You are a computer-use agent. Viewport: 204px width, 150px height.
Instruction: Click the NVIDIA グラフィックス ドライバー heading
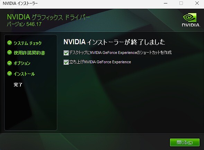(x=48, y=17)
